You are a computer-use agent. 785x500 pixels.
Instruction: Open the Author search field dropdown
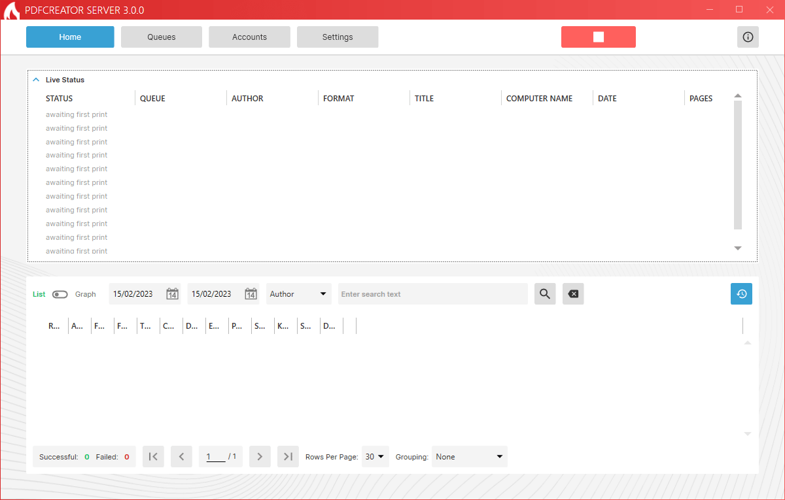click(298, 294)
